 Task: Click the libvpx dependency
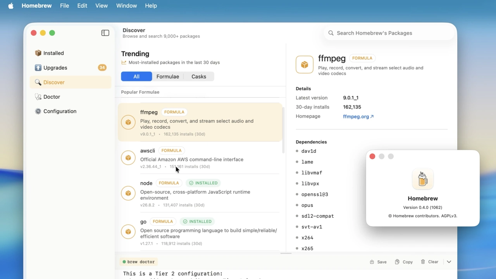[x=310, y=184]
